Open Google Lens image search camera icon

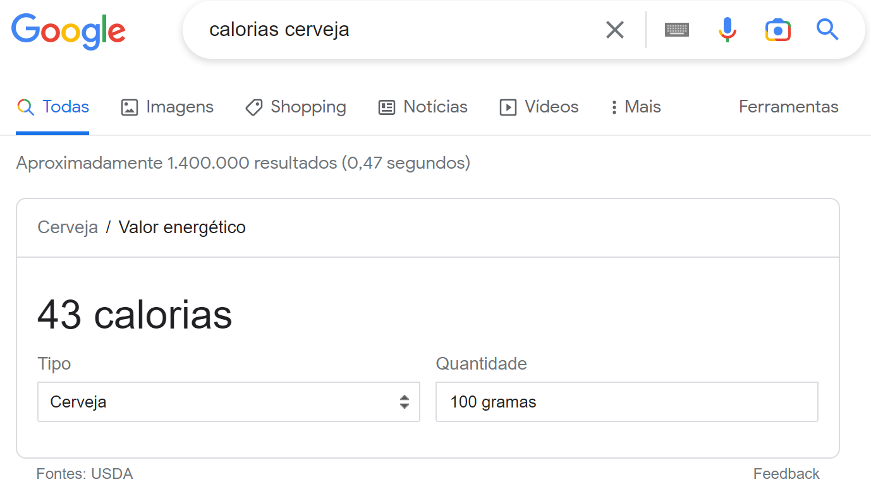click(778, 30)
